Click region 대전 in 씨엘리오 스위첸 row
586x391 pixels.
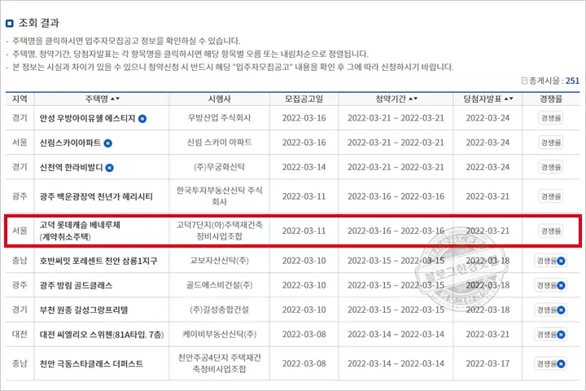coord(20,334)
